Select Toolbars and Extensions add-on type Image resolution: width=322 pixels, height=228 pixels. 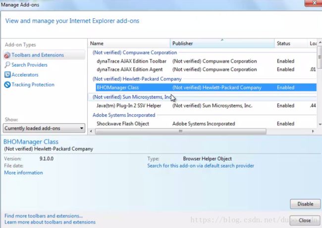tap(44, 55)
